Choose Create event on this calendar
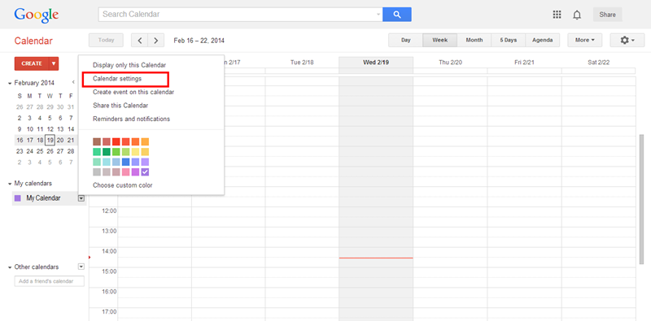This screenshot has width=651, height=321. tap(133, 92)
